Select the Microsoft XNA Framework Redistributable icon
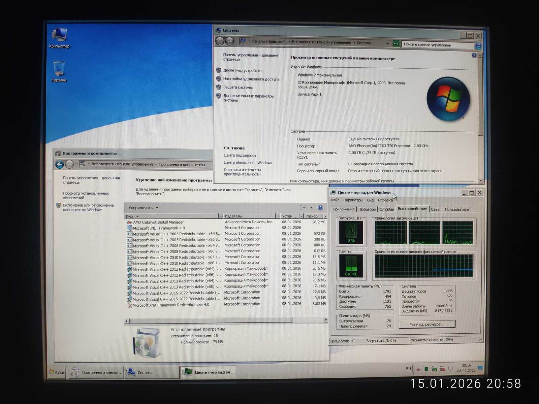 pyautogui.click(x=129, y=305)
